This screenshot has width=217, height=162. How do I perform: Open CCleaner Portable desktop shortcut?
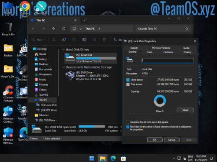[x=8, y=94]
